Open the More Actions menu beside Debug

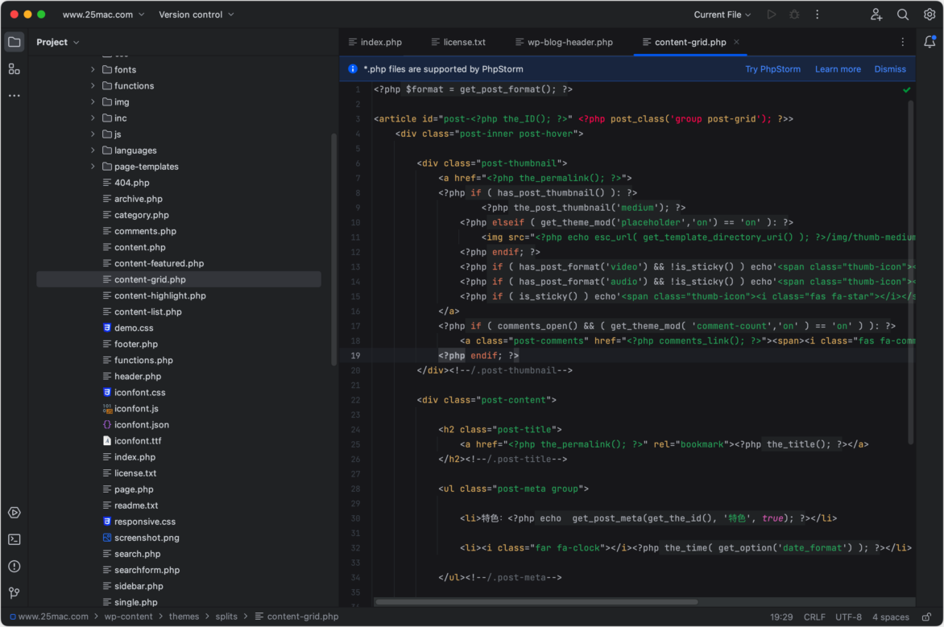coord(817,14)
